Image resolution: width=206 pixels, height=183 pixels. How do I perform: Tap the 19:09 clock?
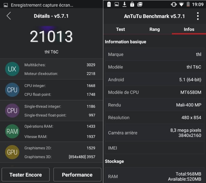pyautogui.click(x=198, y=5)
